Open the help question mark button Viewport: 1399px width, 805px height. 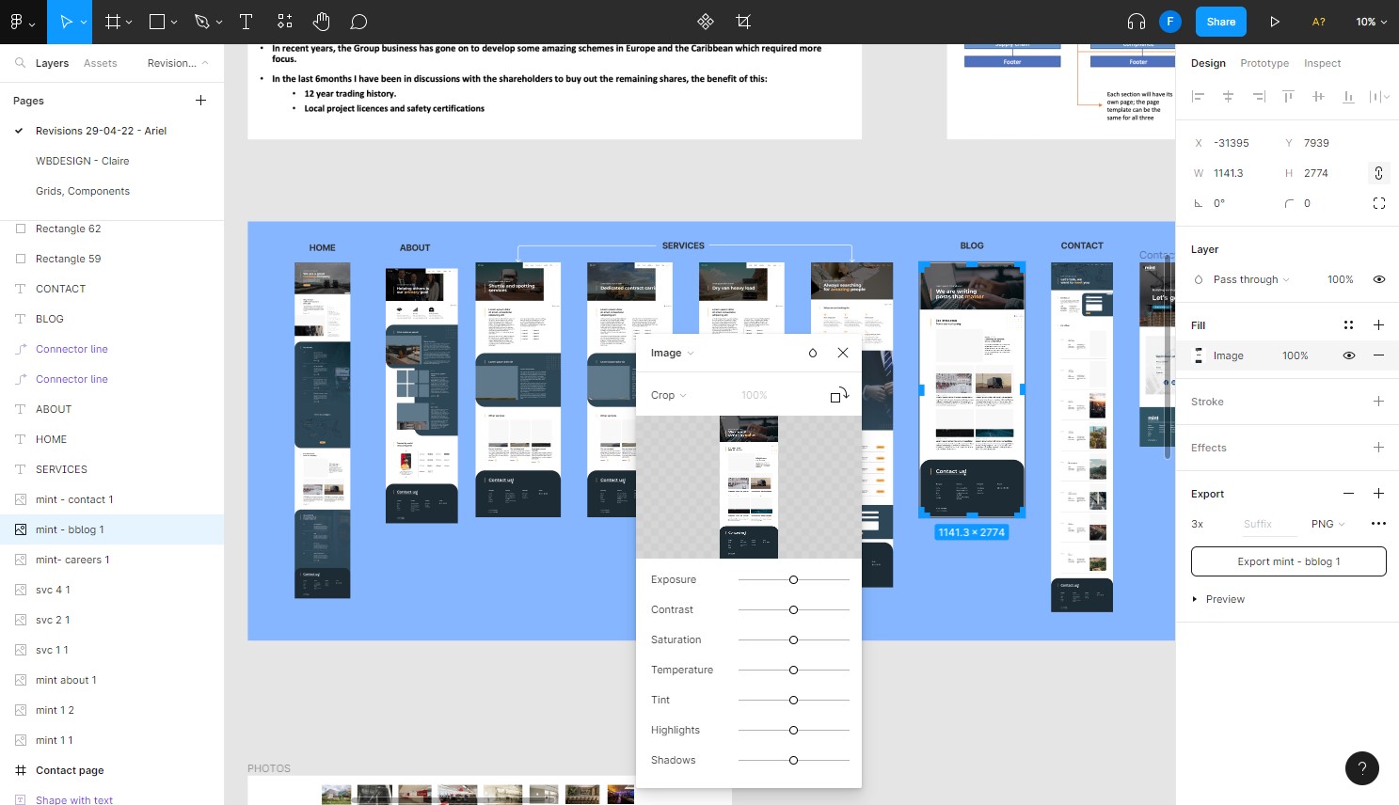pyautogui.click(x=1361, y=768)
